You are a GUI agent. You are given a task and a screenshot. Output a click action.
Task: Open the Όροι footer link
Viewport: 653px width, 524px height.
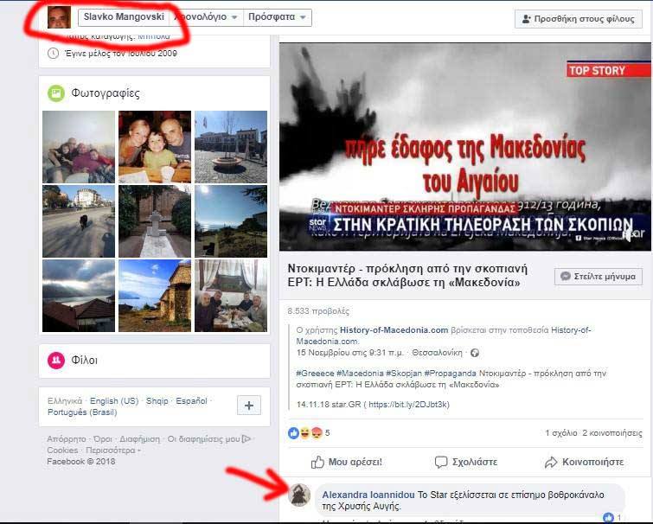pos(103,439)
